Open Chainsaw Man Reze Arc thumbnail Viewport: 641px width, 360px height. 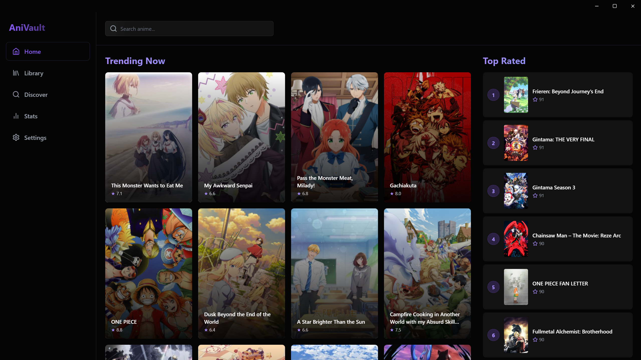pyautogui.click(x=516, y=239)
